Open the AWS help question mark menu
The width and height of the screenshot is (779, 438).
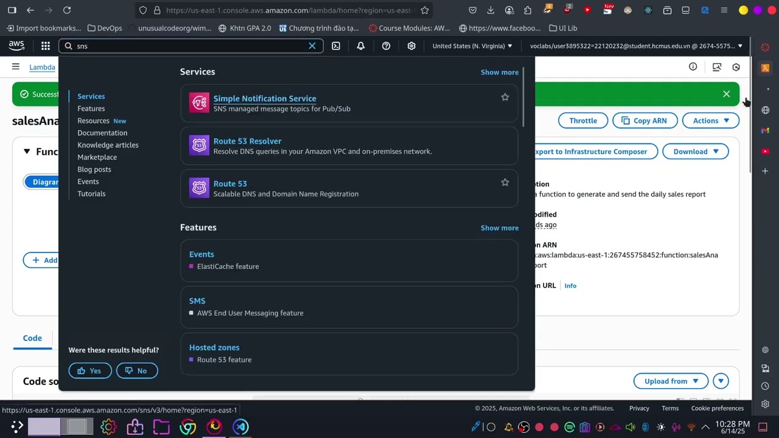coord(386,46)
